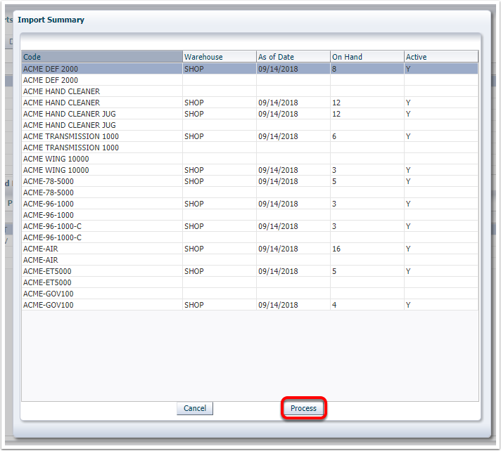
Task: Select the As of Date in ACME-ET5000 row
Action: point(293,271)
